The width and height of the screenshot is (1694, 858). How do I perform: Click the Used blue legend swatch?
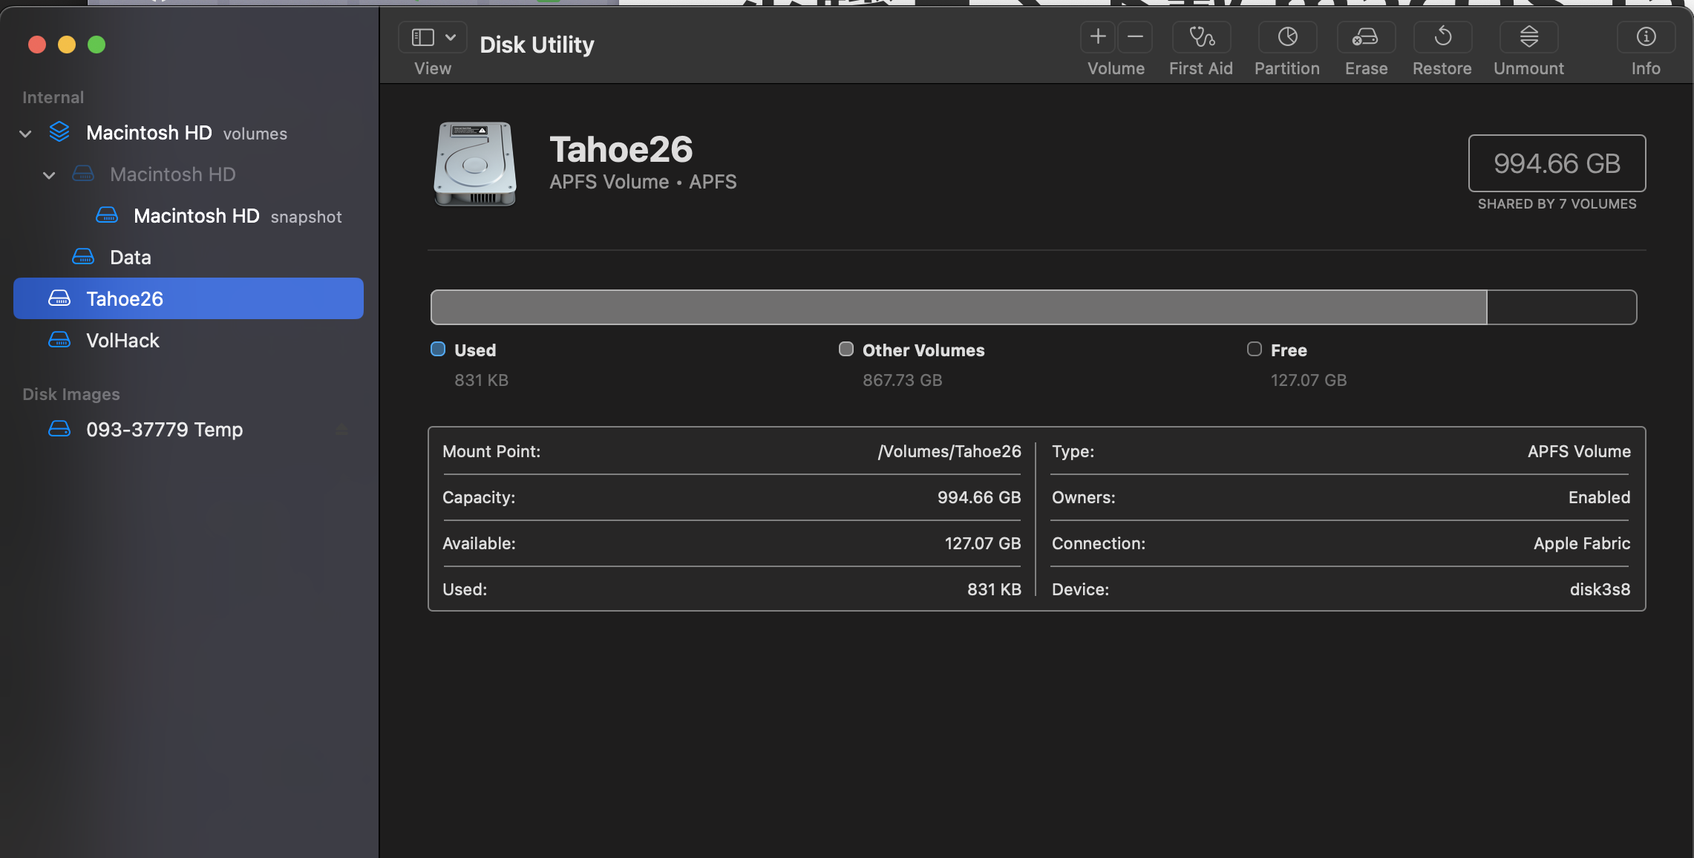pos(438,350)
